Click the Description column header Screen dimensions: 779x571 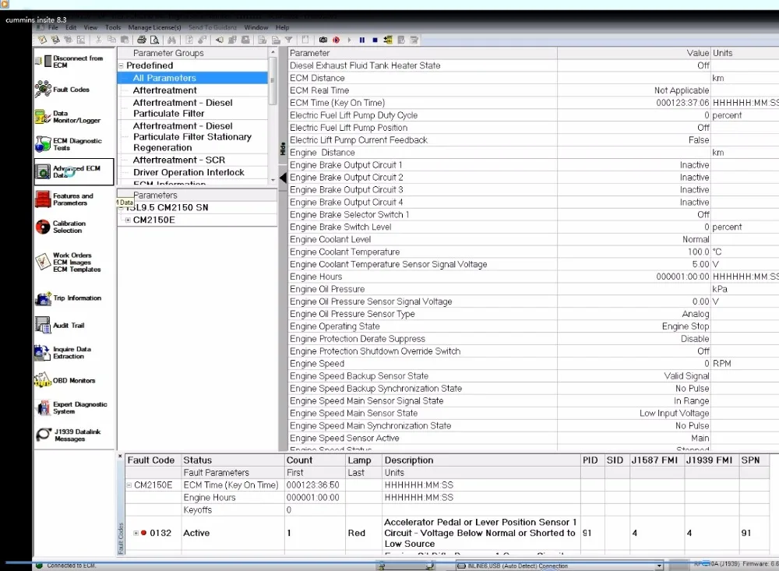pos(481,460)
